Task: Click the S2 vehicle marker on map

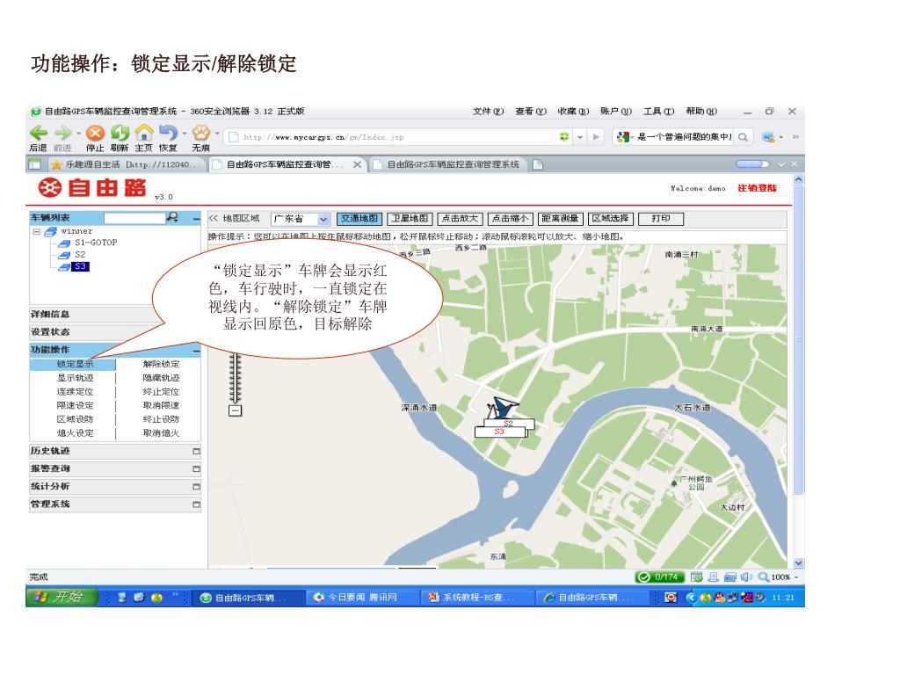Action: [508, 424]
